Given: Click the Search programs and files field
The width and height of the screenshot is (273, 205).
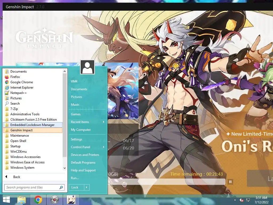Looking at the screenshot, I should pyautogui.click(x=34, y=187).
